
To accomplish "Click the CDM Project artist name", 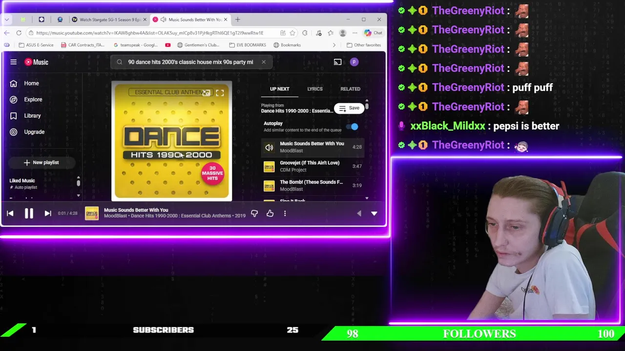I will (293, 170).
